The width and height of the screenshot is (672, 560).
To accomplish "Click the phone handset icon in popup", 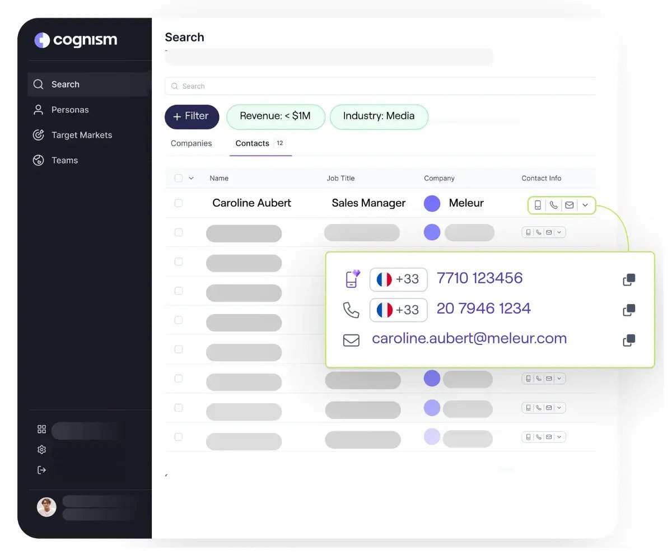I will [x=351, y=310].
